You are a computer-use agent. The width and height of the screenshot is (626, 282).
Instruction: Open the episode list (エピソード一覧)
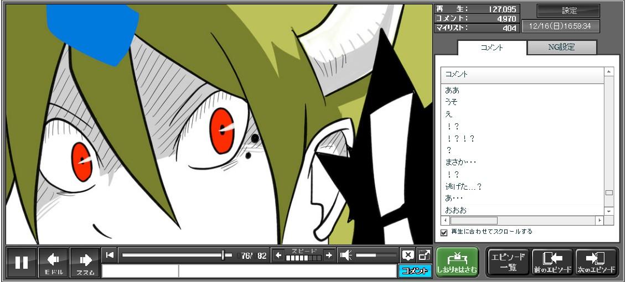coord(508,262)
